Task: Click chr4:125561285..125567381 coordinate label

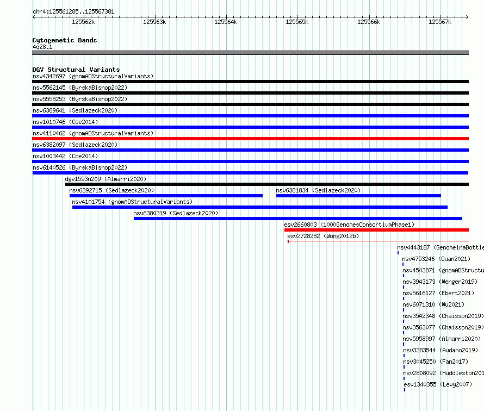Action: tap(73, 12)
